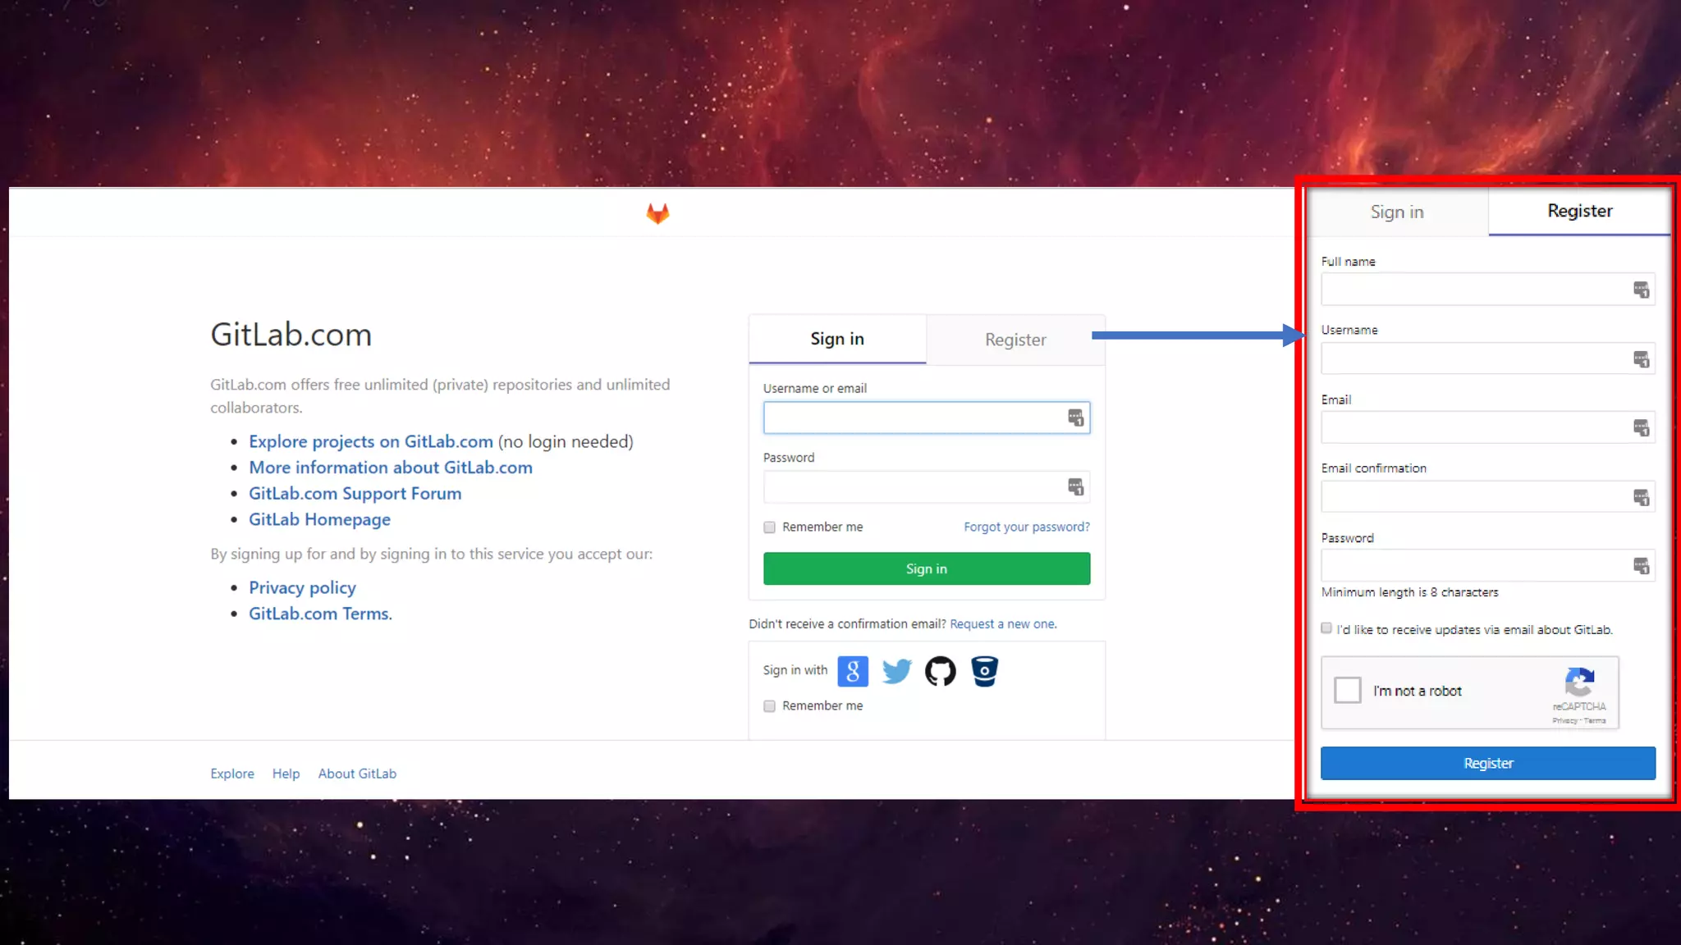Viewport: 1681px width, 945px height.
Task: Focus the Username or email input
Action: coord(927,418)
